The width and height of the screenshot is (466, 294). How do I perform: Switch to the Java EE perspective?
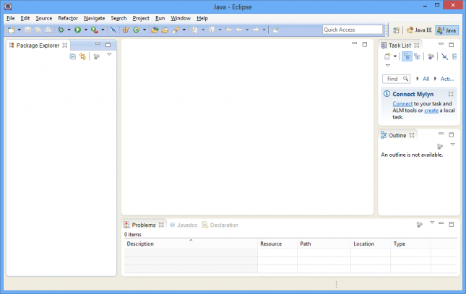(x=419, y=30)
